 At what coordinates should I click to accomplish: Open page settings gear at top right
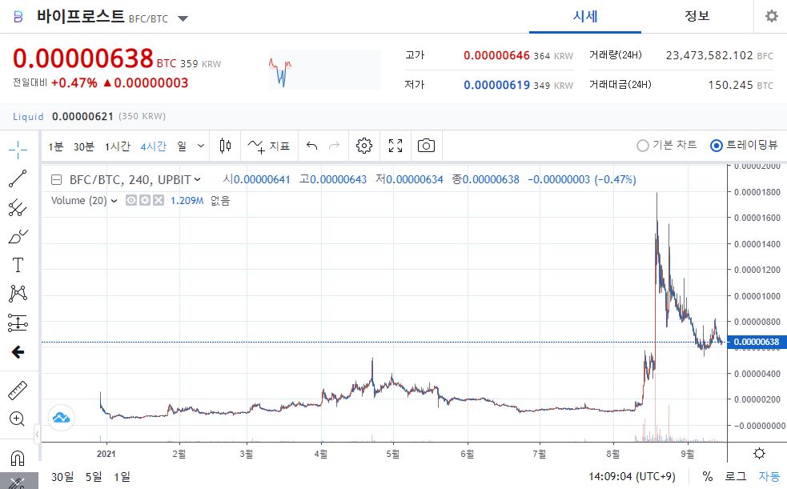coord(772,16)
